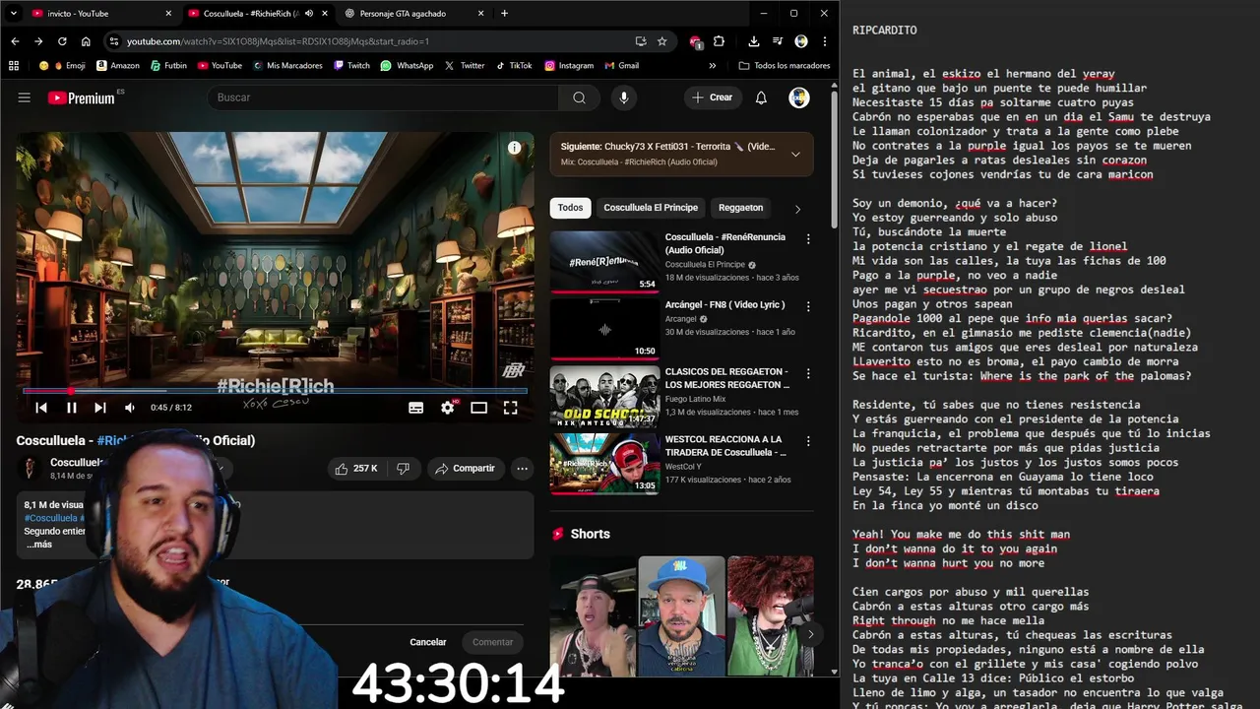The width and height of the screenshot is (1260, 709).
Task: Like the video with 257 K
Action: tap(356, 469)
